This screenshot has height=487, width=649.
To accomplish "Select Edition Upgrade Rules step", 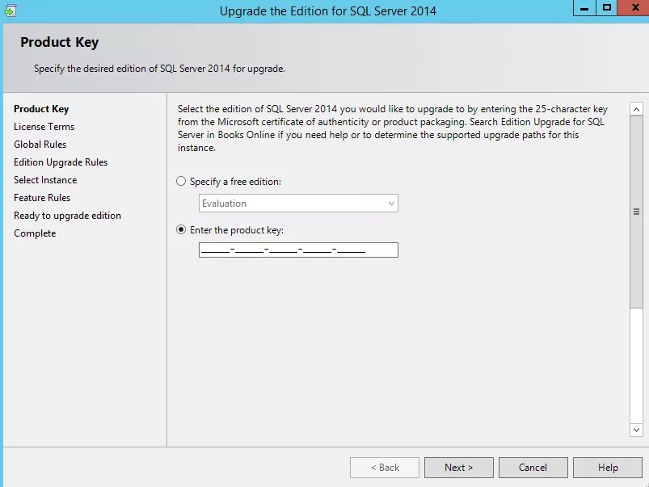I will (61, 162).
